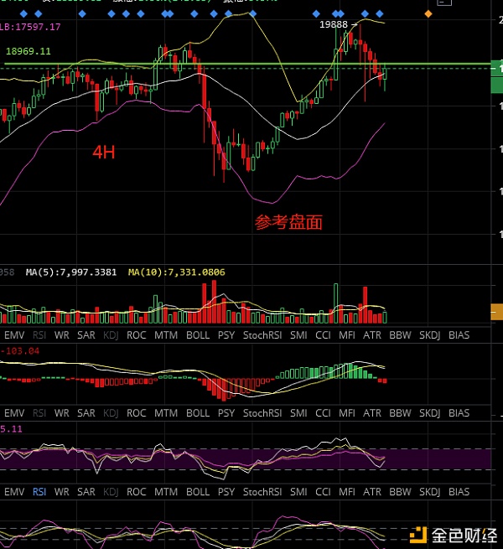
Task: Choose ATR tab beneath the MACD histogram
Action: 372,413
